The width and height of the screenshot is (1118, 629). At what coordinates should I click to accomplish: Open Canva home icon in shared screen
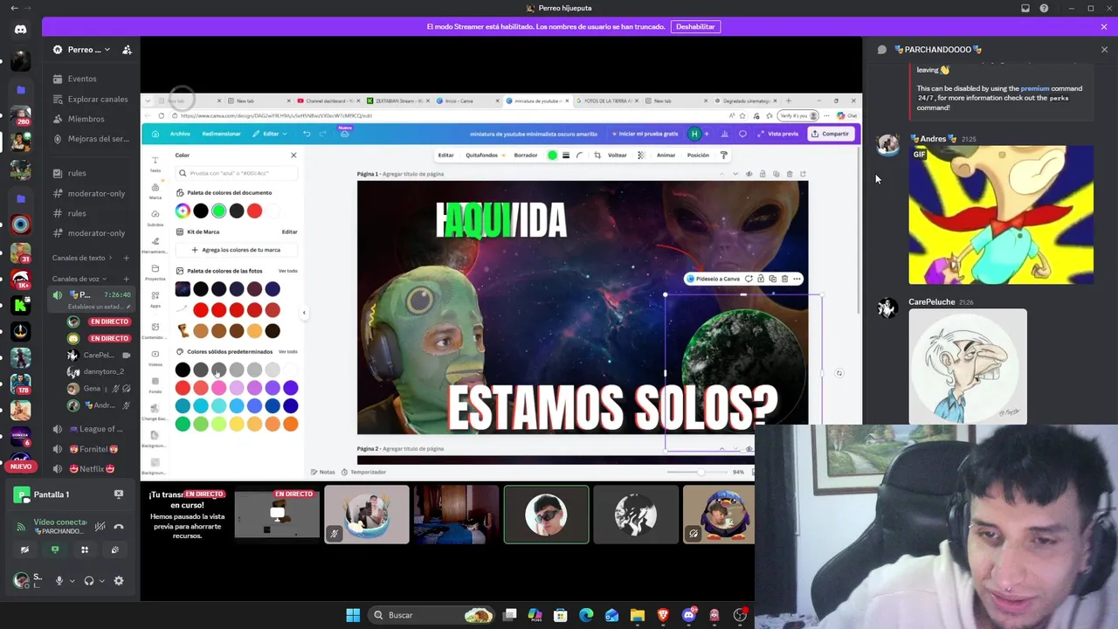coord(155,134)
